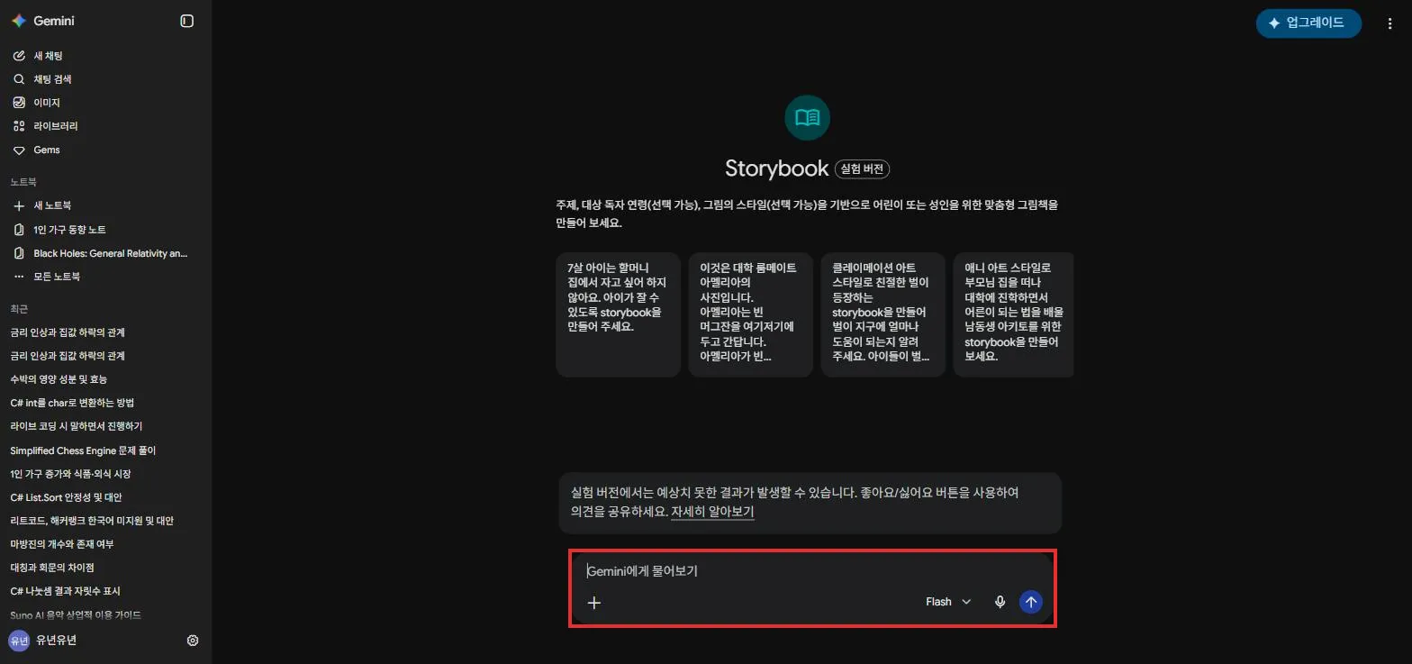
Task: Choose the 애니 아트 스타일 아키토 prompt card
Action: tap(1013, 314)
